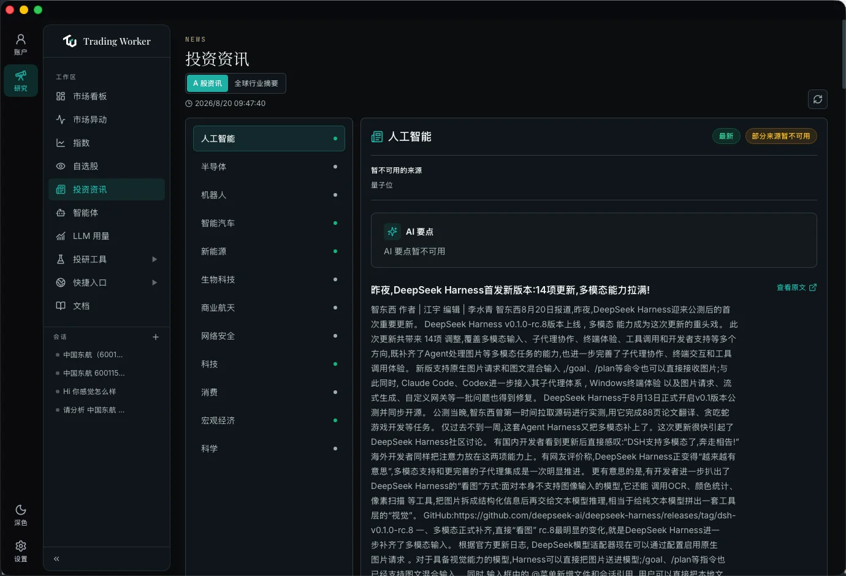The height and width of the screenshot is (576, 846).
Task: Click the DeepSeek Harness article headline
Action: 510,290
